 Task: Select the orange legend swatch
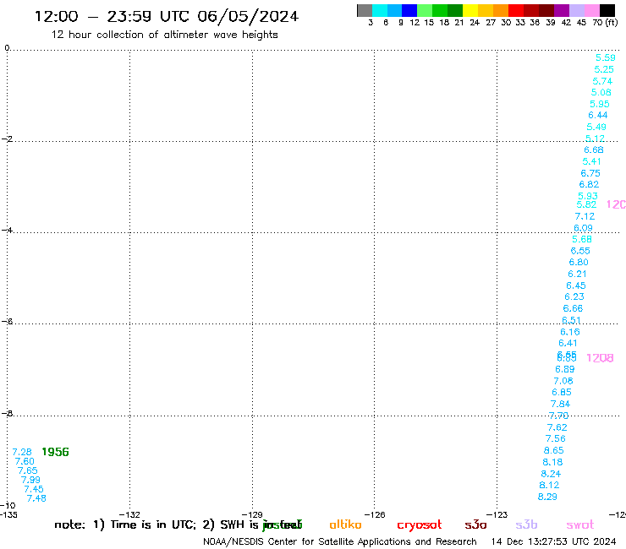click(501, 10)
